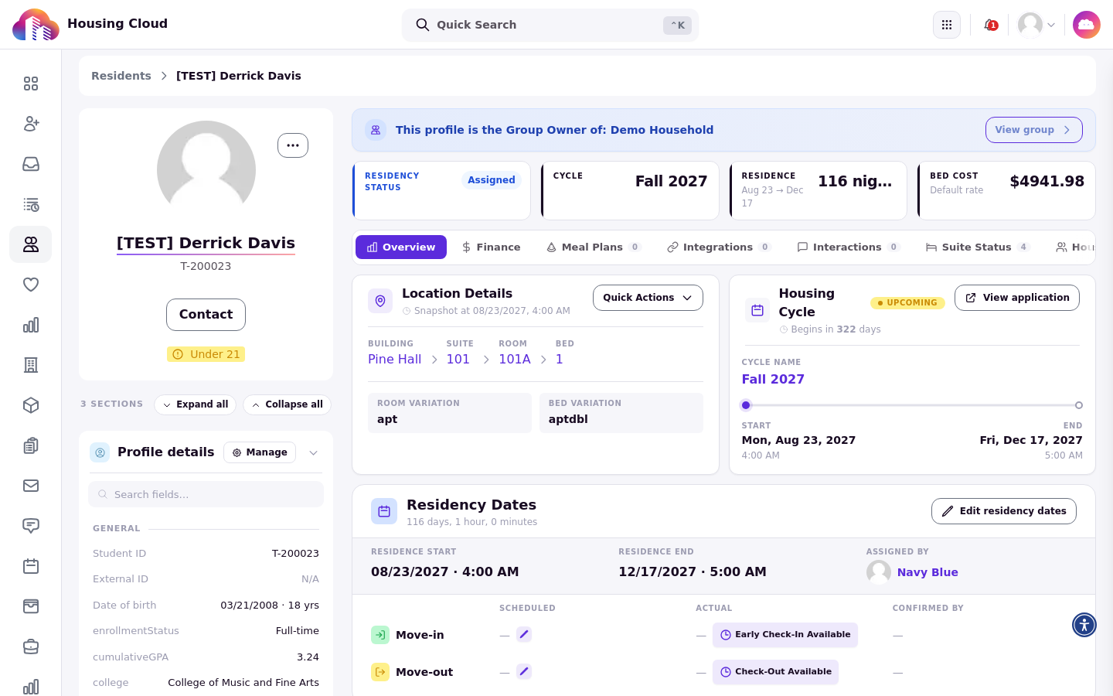
Task: Open the cube package sidebar icon
Action: coord(31,405)
